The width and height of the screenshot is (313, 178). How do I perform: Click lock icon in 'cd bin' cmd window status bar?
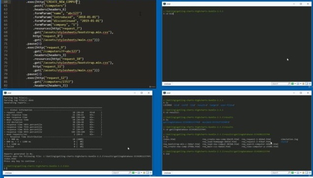pyautogui.click(x=303, y=84)
